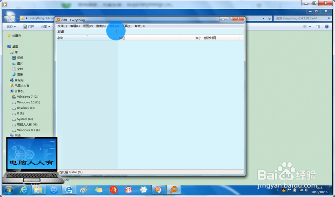335x197 pixels.
Task: Open the 编辑(E) menu in Everything
Action: pyautogui.click(x=75, y=26)
